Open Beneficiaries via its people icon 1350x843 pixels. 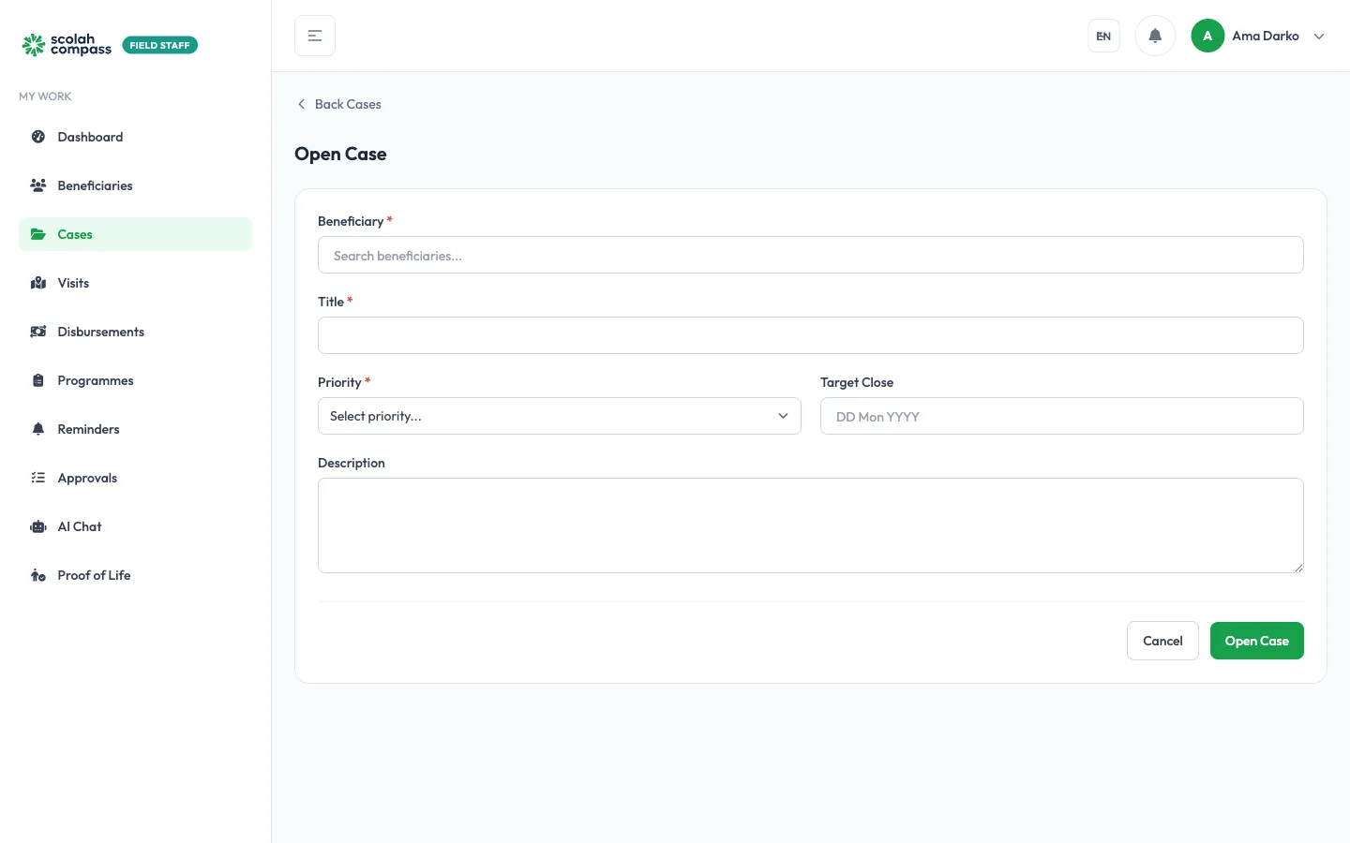click(x=38, y=185)
